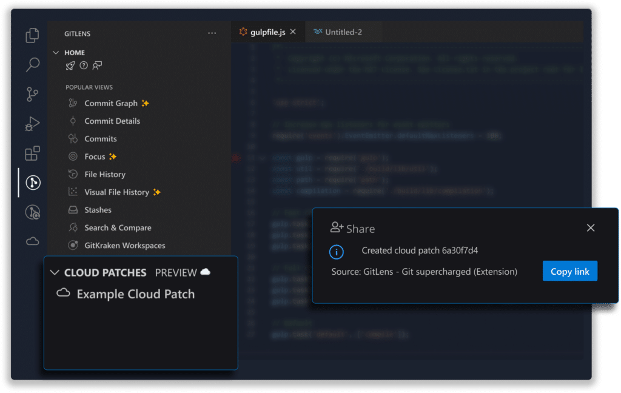The image size is (621, 393).
Task: Open the Source Control branch icon
Action: coord(33,94)
